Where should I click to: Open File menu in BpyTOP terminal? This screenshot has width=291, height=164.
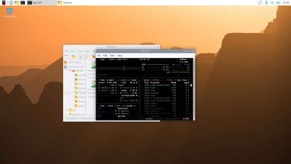[x=99, y=56]
